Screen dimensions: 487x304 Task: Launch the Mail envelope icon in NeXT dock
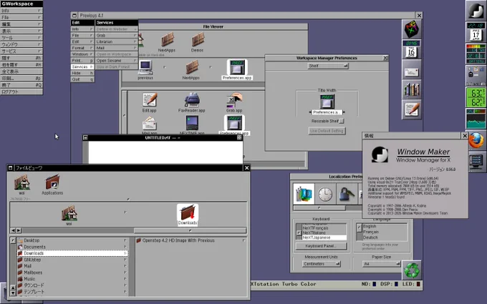412,70
